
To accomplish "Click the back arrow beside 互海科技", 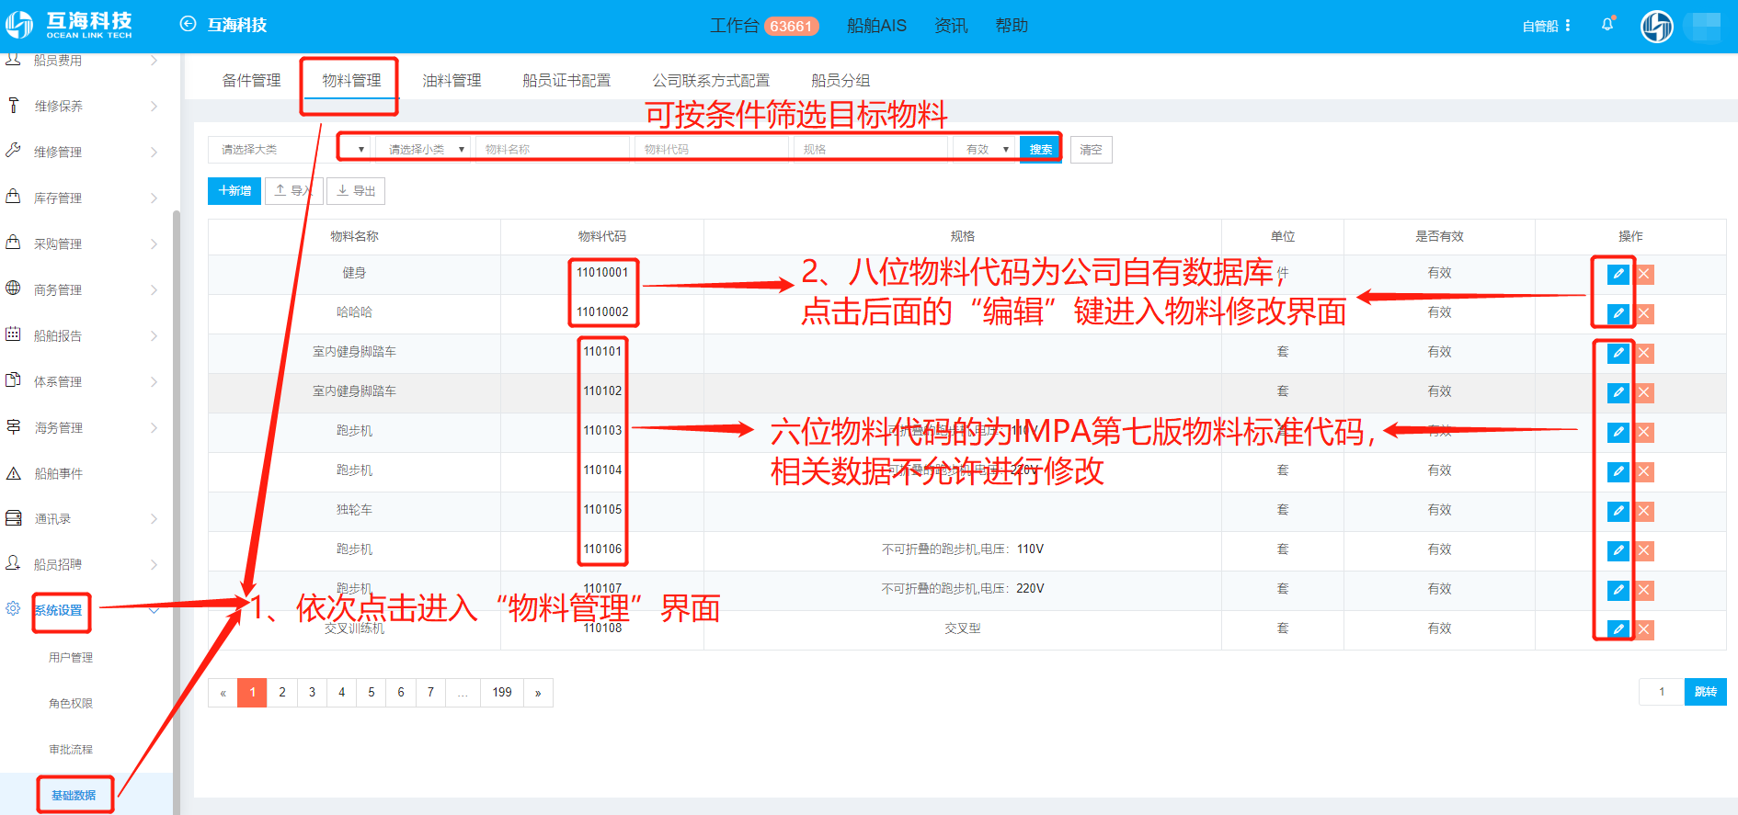I will [188, 25].
